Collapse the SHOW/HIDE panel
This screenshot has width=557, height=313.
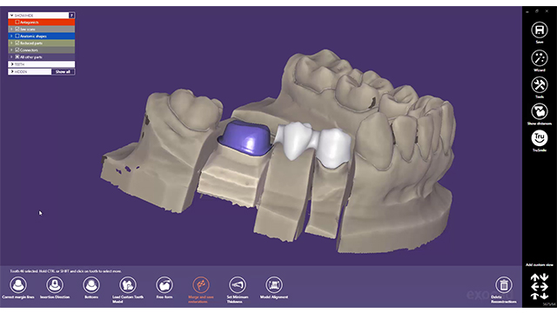(x=11, y=16)
